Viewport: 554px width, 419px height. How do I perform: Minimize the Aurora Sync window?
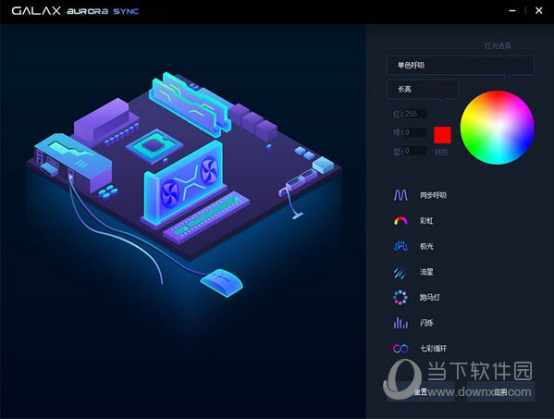[512, 11]
